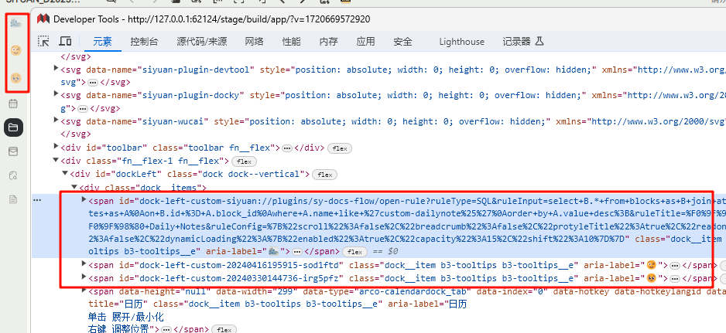Click the ellipsis in siyuan-plugin-docky svg row

[x=83, y=109]
